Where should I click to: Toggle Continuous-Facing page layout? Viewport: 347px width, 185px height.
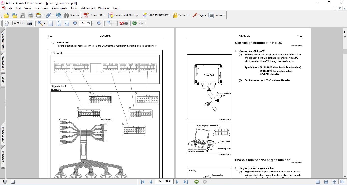click(334, 182)
